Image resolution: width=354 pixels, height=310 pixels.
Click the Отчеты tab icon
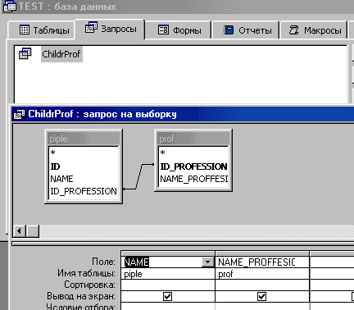228,30
